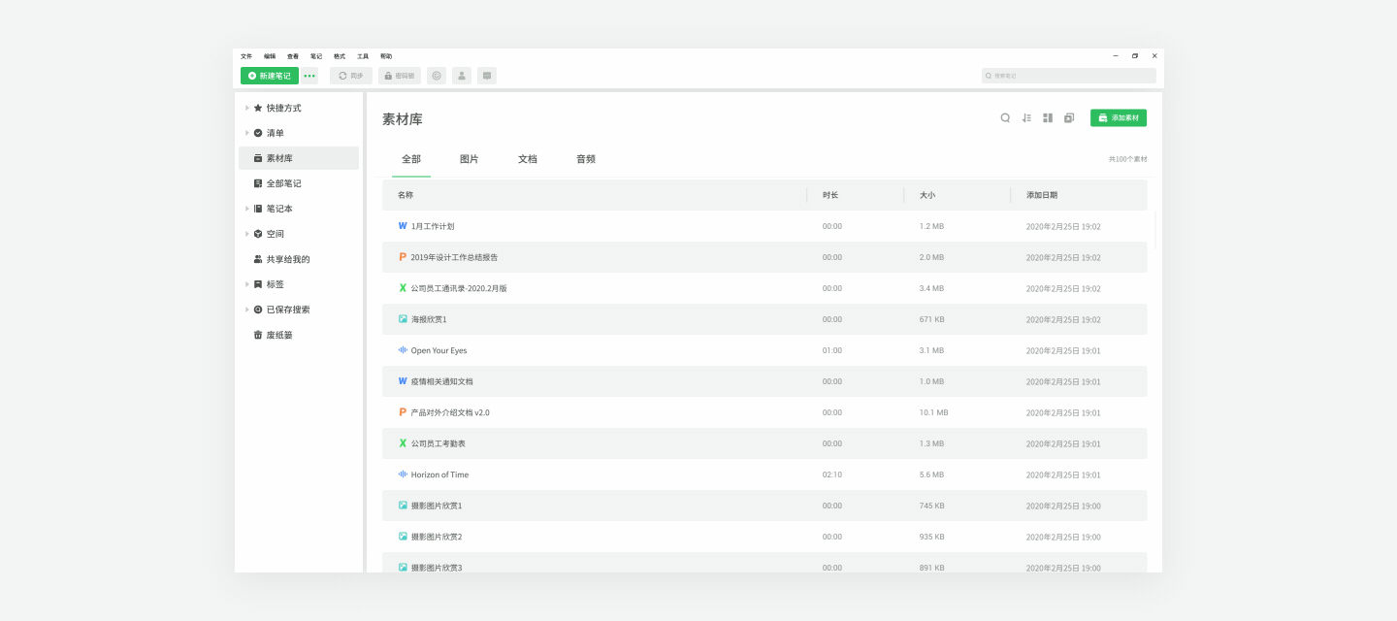This screenshot has width=1397, height=621.
Task: Open the 帮助 menu
Action: point(386,56)
